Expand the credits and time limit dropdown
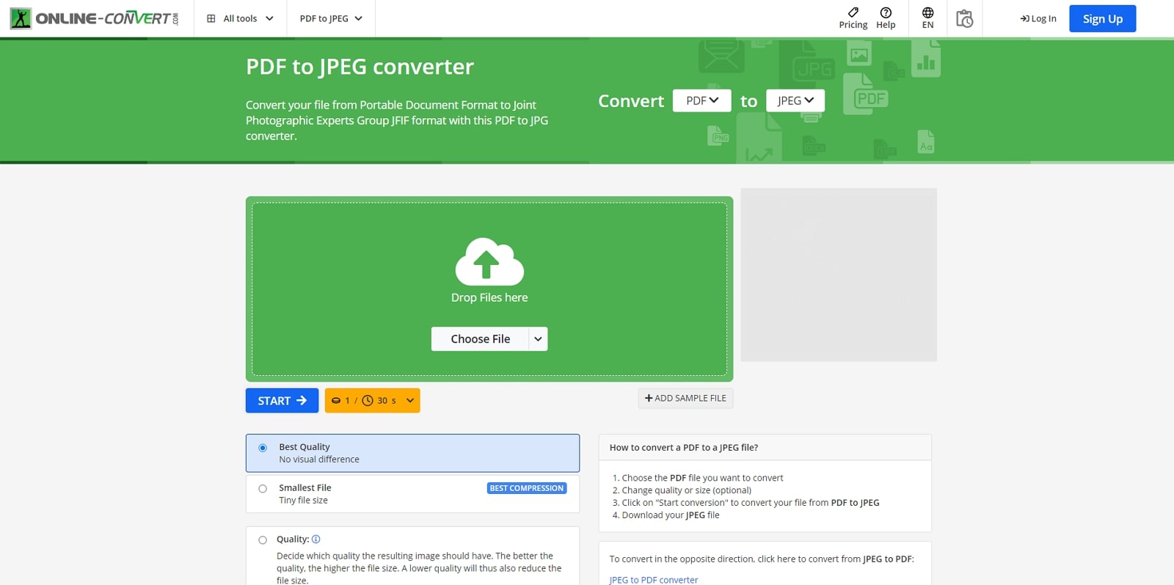This screenshot has height=585, width=1174. pos(372,401)
